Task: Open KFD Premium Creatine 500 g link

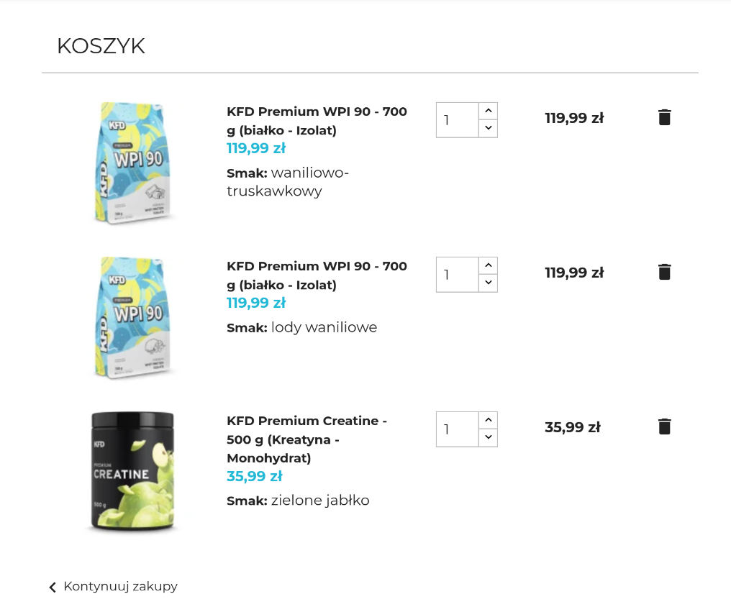Action: point(307,439)
